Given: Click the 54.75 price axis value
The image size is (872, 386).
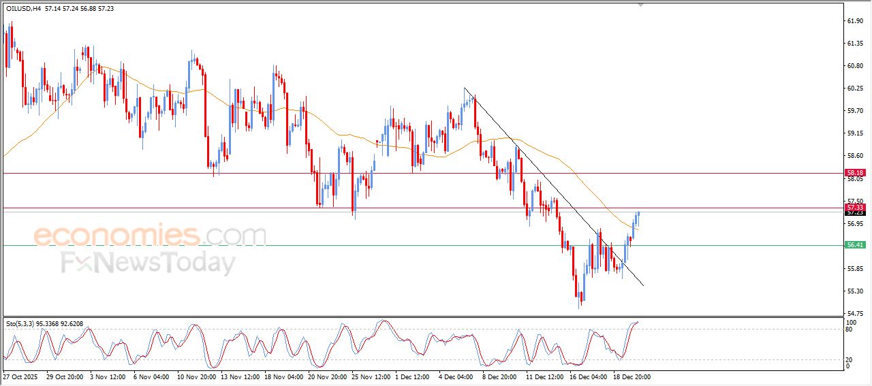Looking at the screenshot, I should (x=855, y=313).
